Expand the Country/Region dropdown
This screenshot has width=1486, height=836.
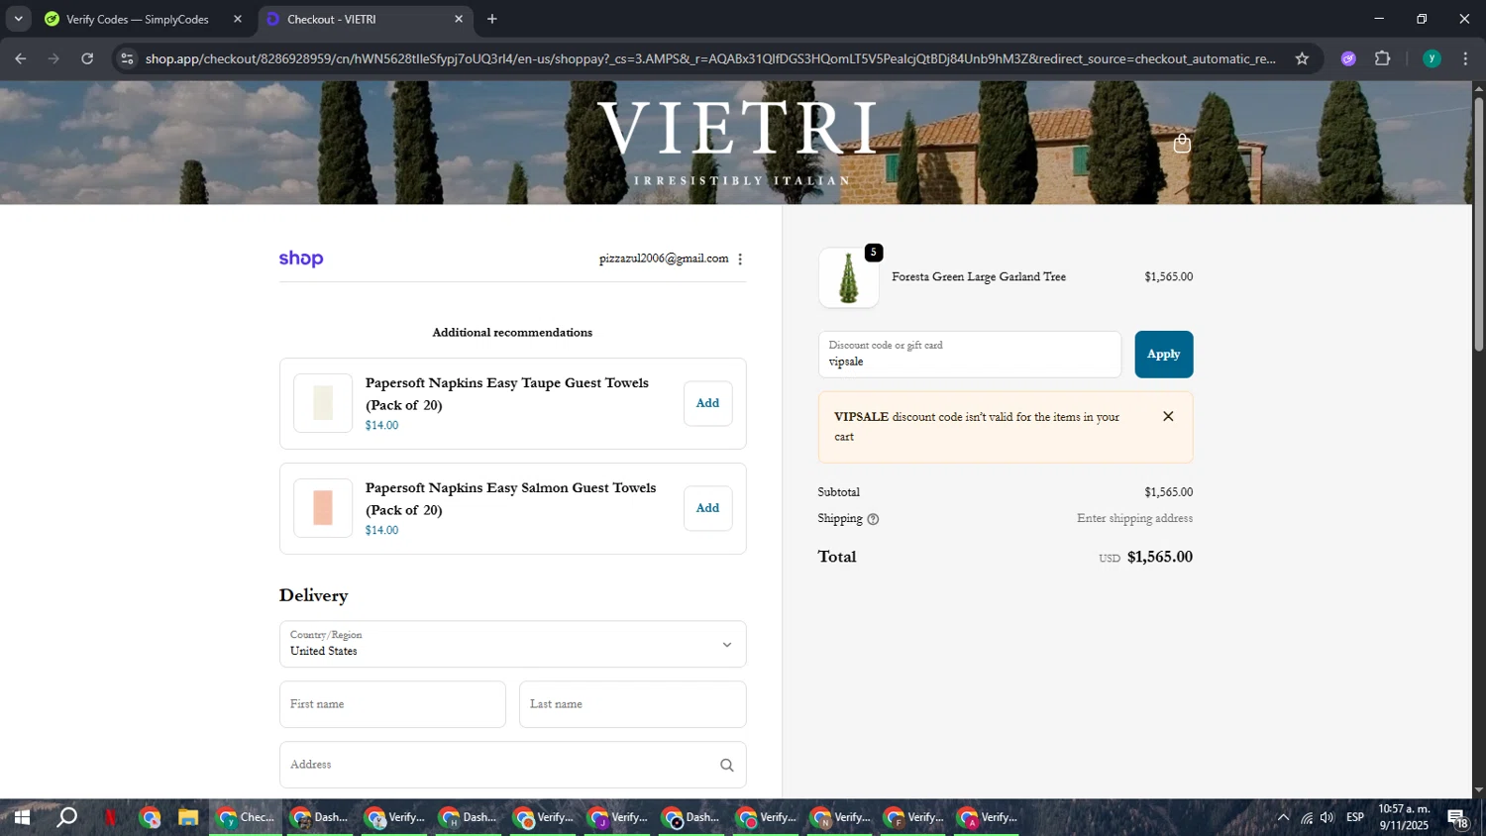pyautogui.click(x=512, y=644)
